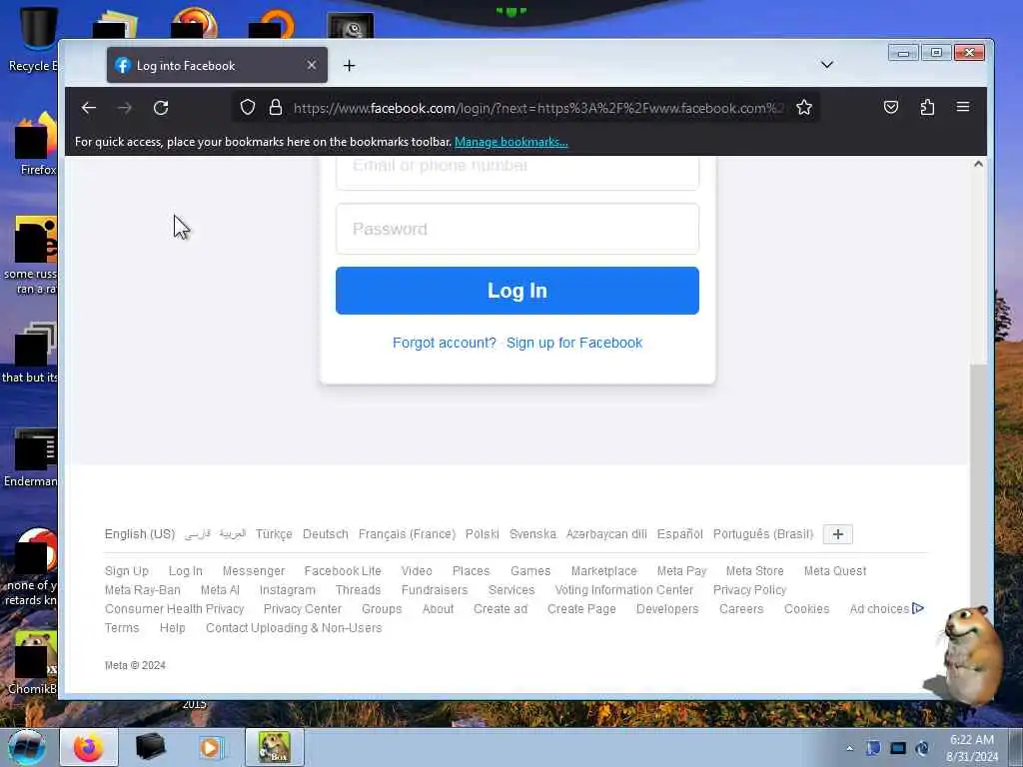The height and width of the screenshot is (767, 1023).
Task: Open the footer Messenger link
Action: (254, 571)
